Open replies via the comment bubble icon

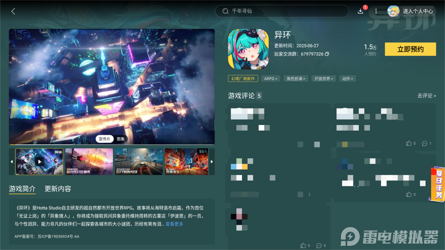(x=425, y=143)
